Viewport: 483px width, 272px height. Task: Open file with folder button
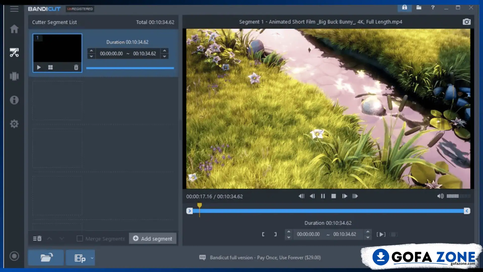click(46, 258)
